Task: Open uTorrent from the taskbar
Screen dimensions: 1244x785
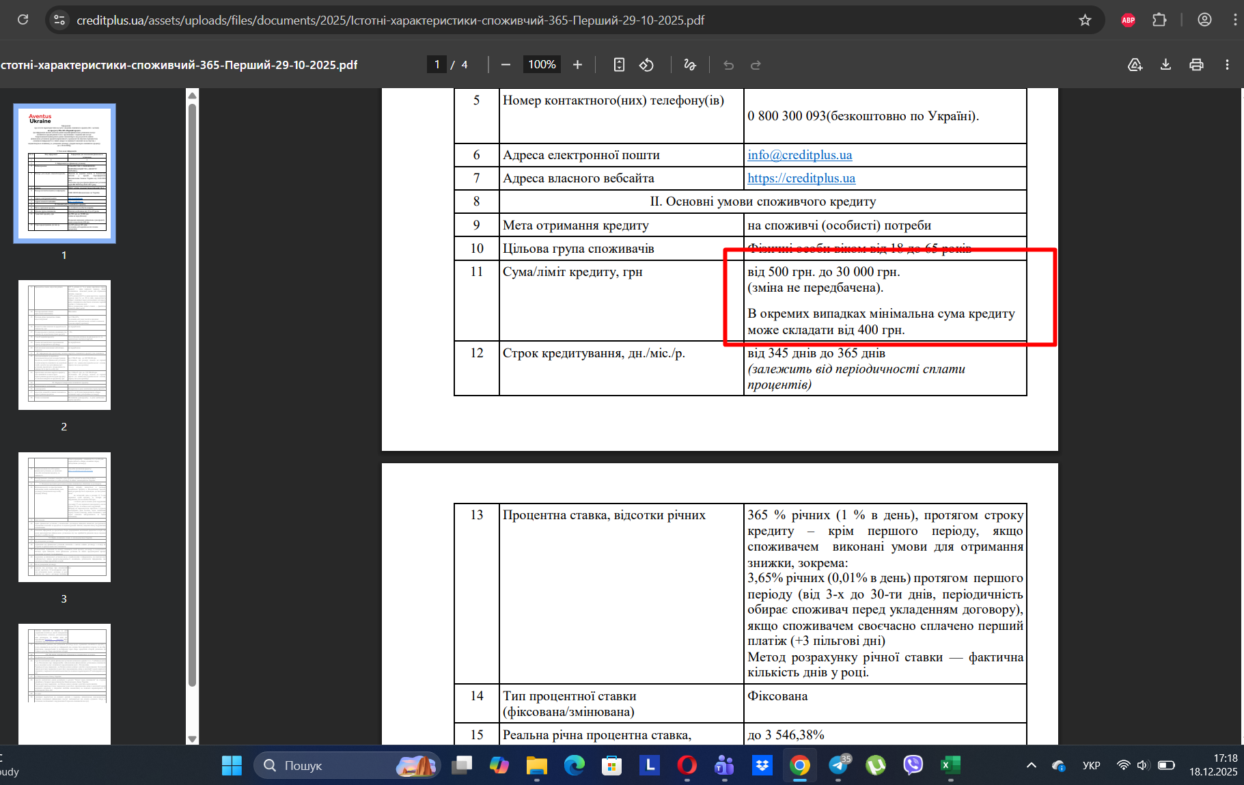Action: pyautogui.click(x=876, y=765)
